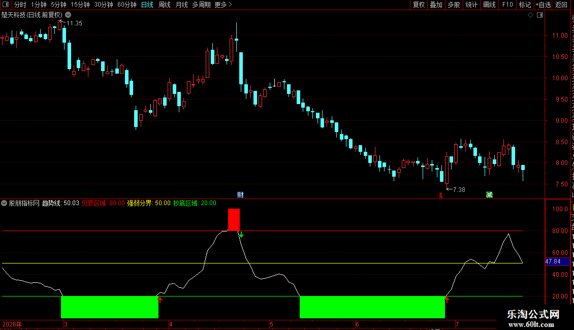Click the diamond icon above the chart

click(530, 15)
